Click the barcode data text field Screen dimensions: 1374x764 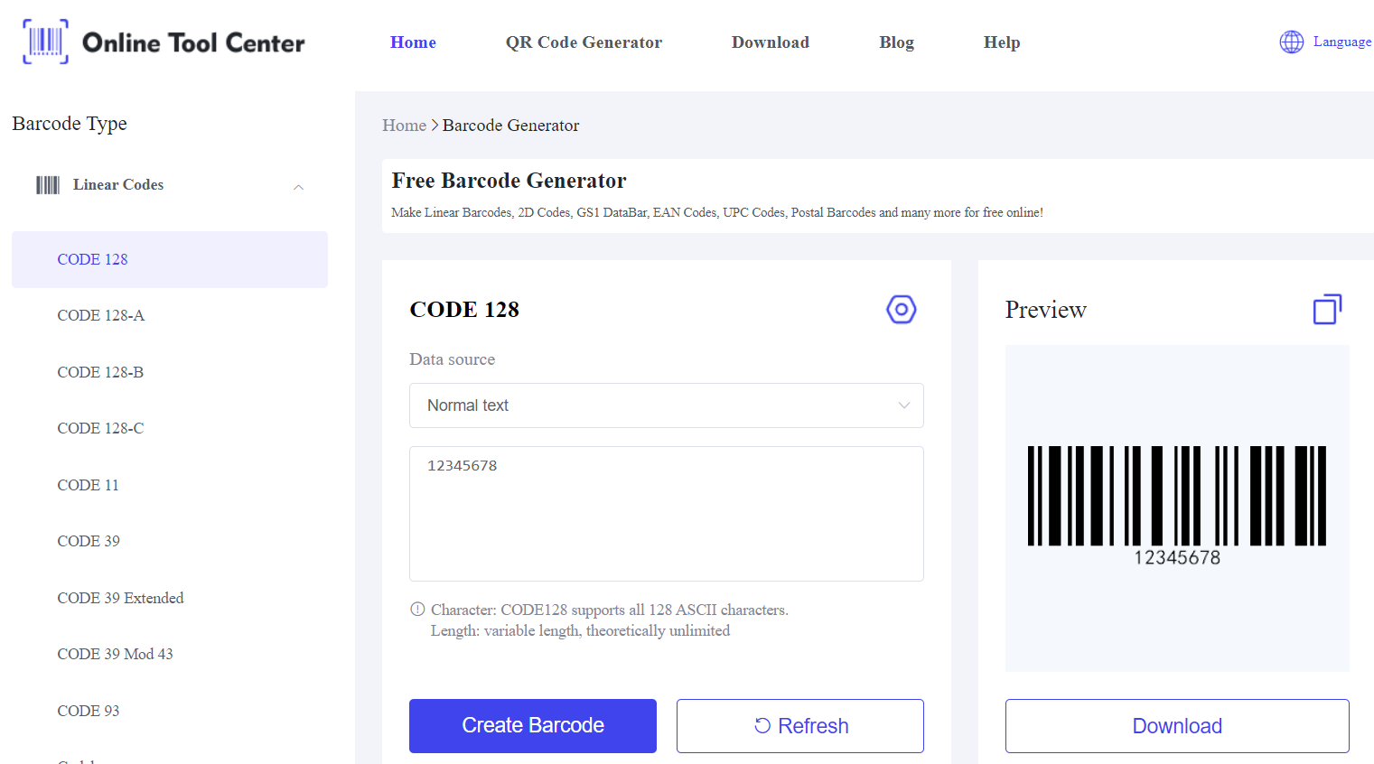pos(666,513)
